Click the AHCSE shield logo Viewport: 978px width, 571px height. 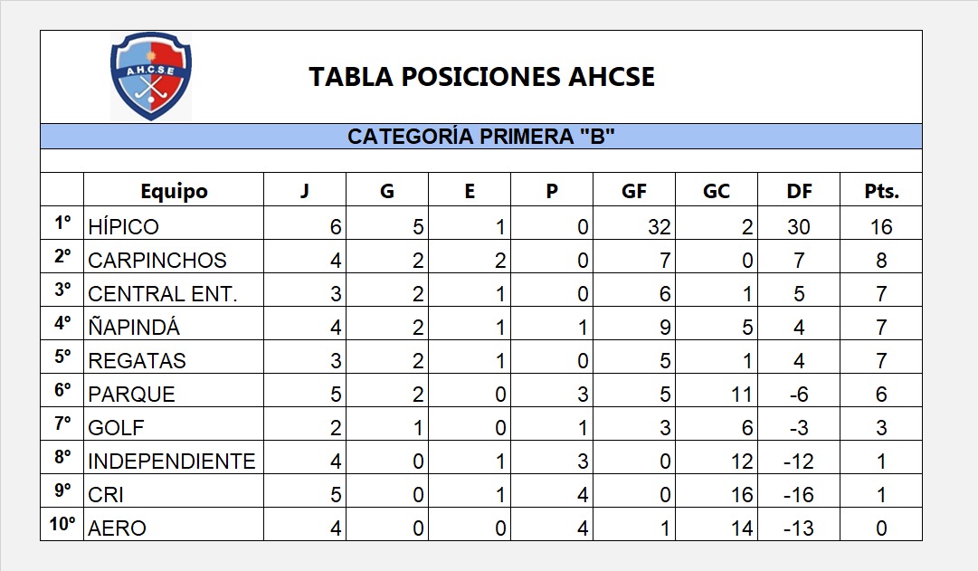(x=151, y=77)
